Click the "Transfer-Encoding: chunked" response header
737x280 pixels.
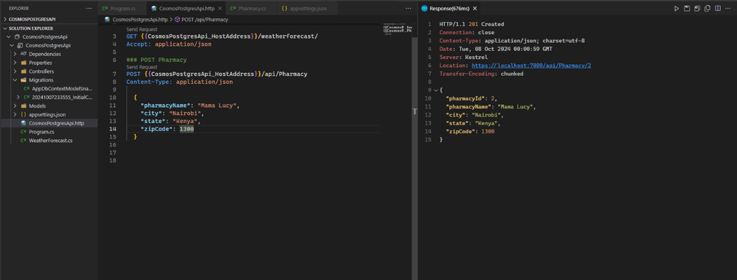click(x=481, y=74)
